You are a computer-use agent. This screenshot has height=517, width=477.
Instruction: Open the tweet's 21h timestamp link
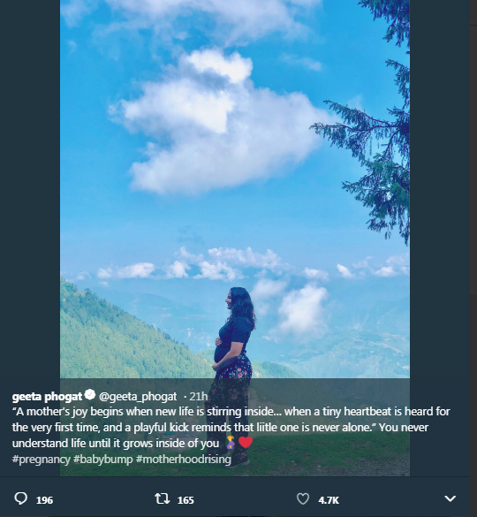point(199,396)
